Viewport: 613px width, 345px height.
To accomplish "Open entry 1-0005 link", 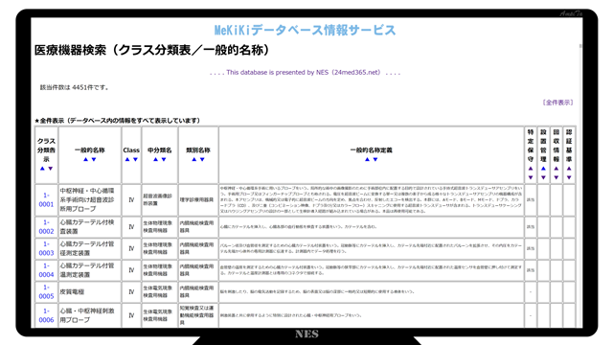I will [46, 291].
